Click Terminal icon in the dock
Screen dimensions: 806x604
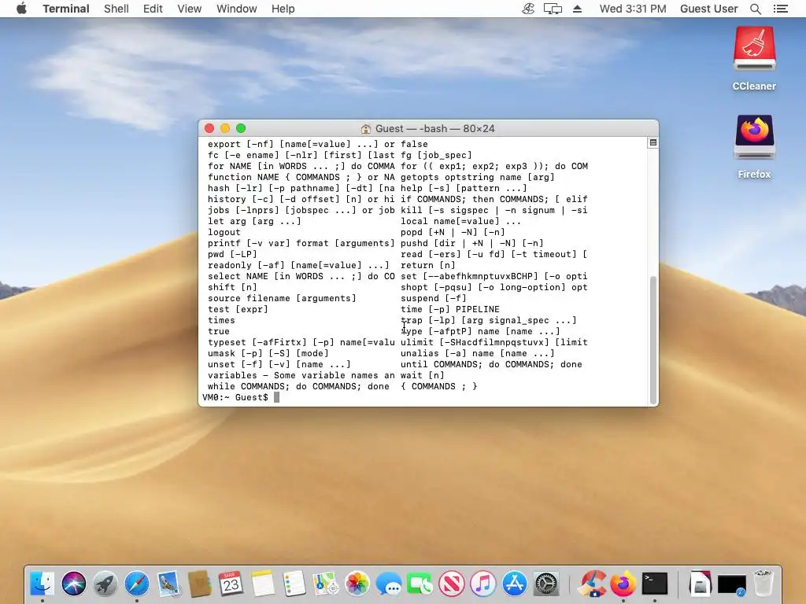pyautogui.click(x=655, y=584)
